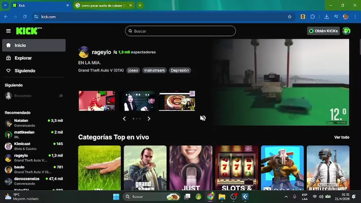The height and width of the screenshot is (203, 361).
Task: Bookmark this page with star icon
Action: [x=290, y=17]
